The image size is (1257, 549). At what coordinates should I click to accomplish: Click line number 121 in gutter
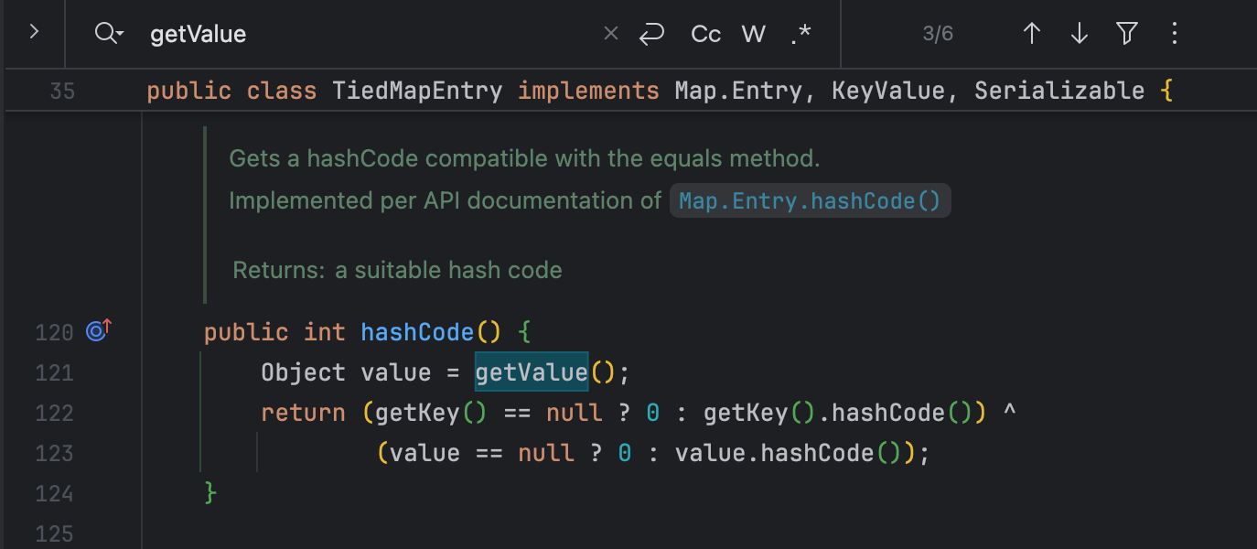55,372
